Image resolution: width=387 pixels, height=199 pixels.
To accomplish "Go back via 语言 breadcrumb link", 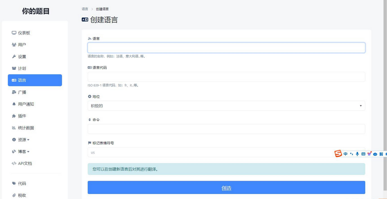I will tap(85, 9).
